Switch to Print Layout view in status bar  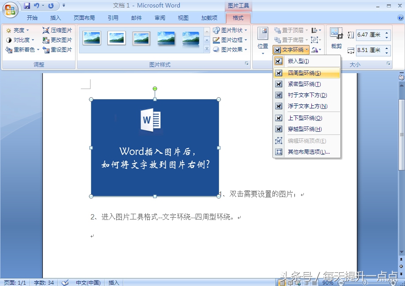pyautogui.click(x=283, y=282)
